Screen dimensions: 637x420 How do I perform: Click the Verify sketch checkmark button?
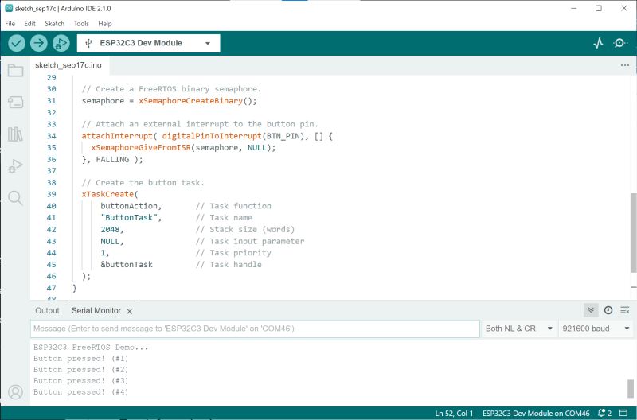[17, 43]
